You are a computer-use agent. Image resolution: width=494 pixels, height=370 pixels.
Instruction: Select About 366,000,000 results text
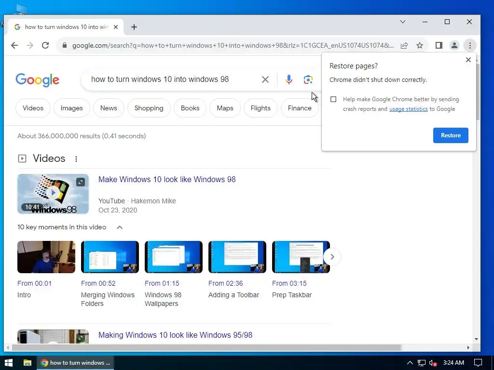pyautogui.click(x=82, y=136)
